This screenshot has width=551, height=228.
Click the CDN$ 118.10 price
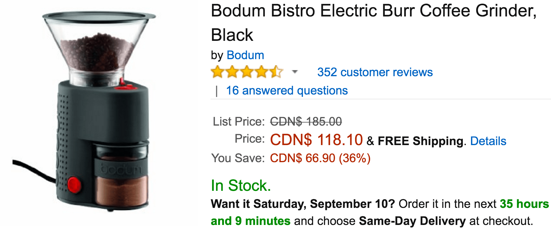coord(316,140)
